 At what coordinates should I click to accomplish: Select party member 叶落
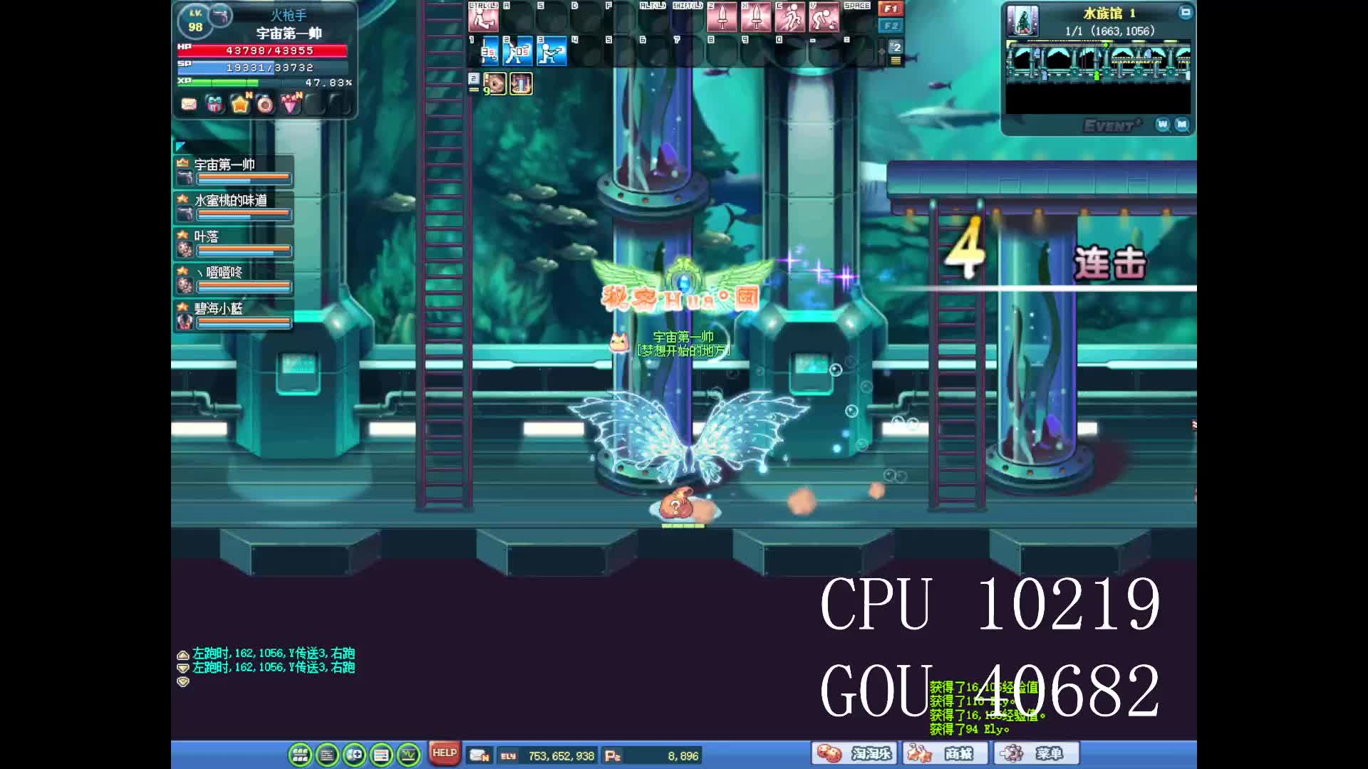pyautogui.click(x=234, y=243)
